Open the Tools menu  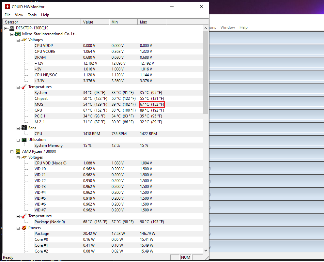[32, 15]
